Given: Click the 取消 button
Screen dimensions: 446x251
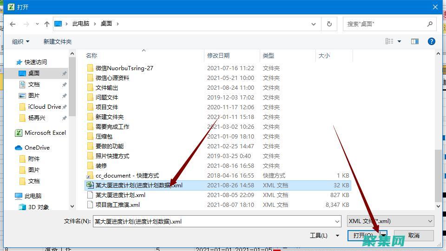Looking at the screenshot, I should click(x=413, y=236).
